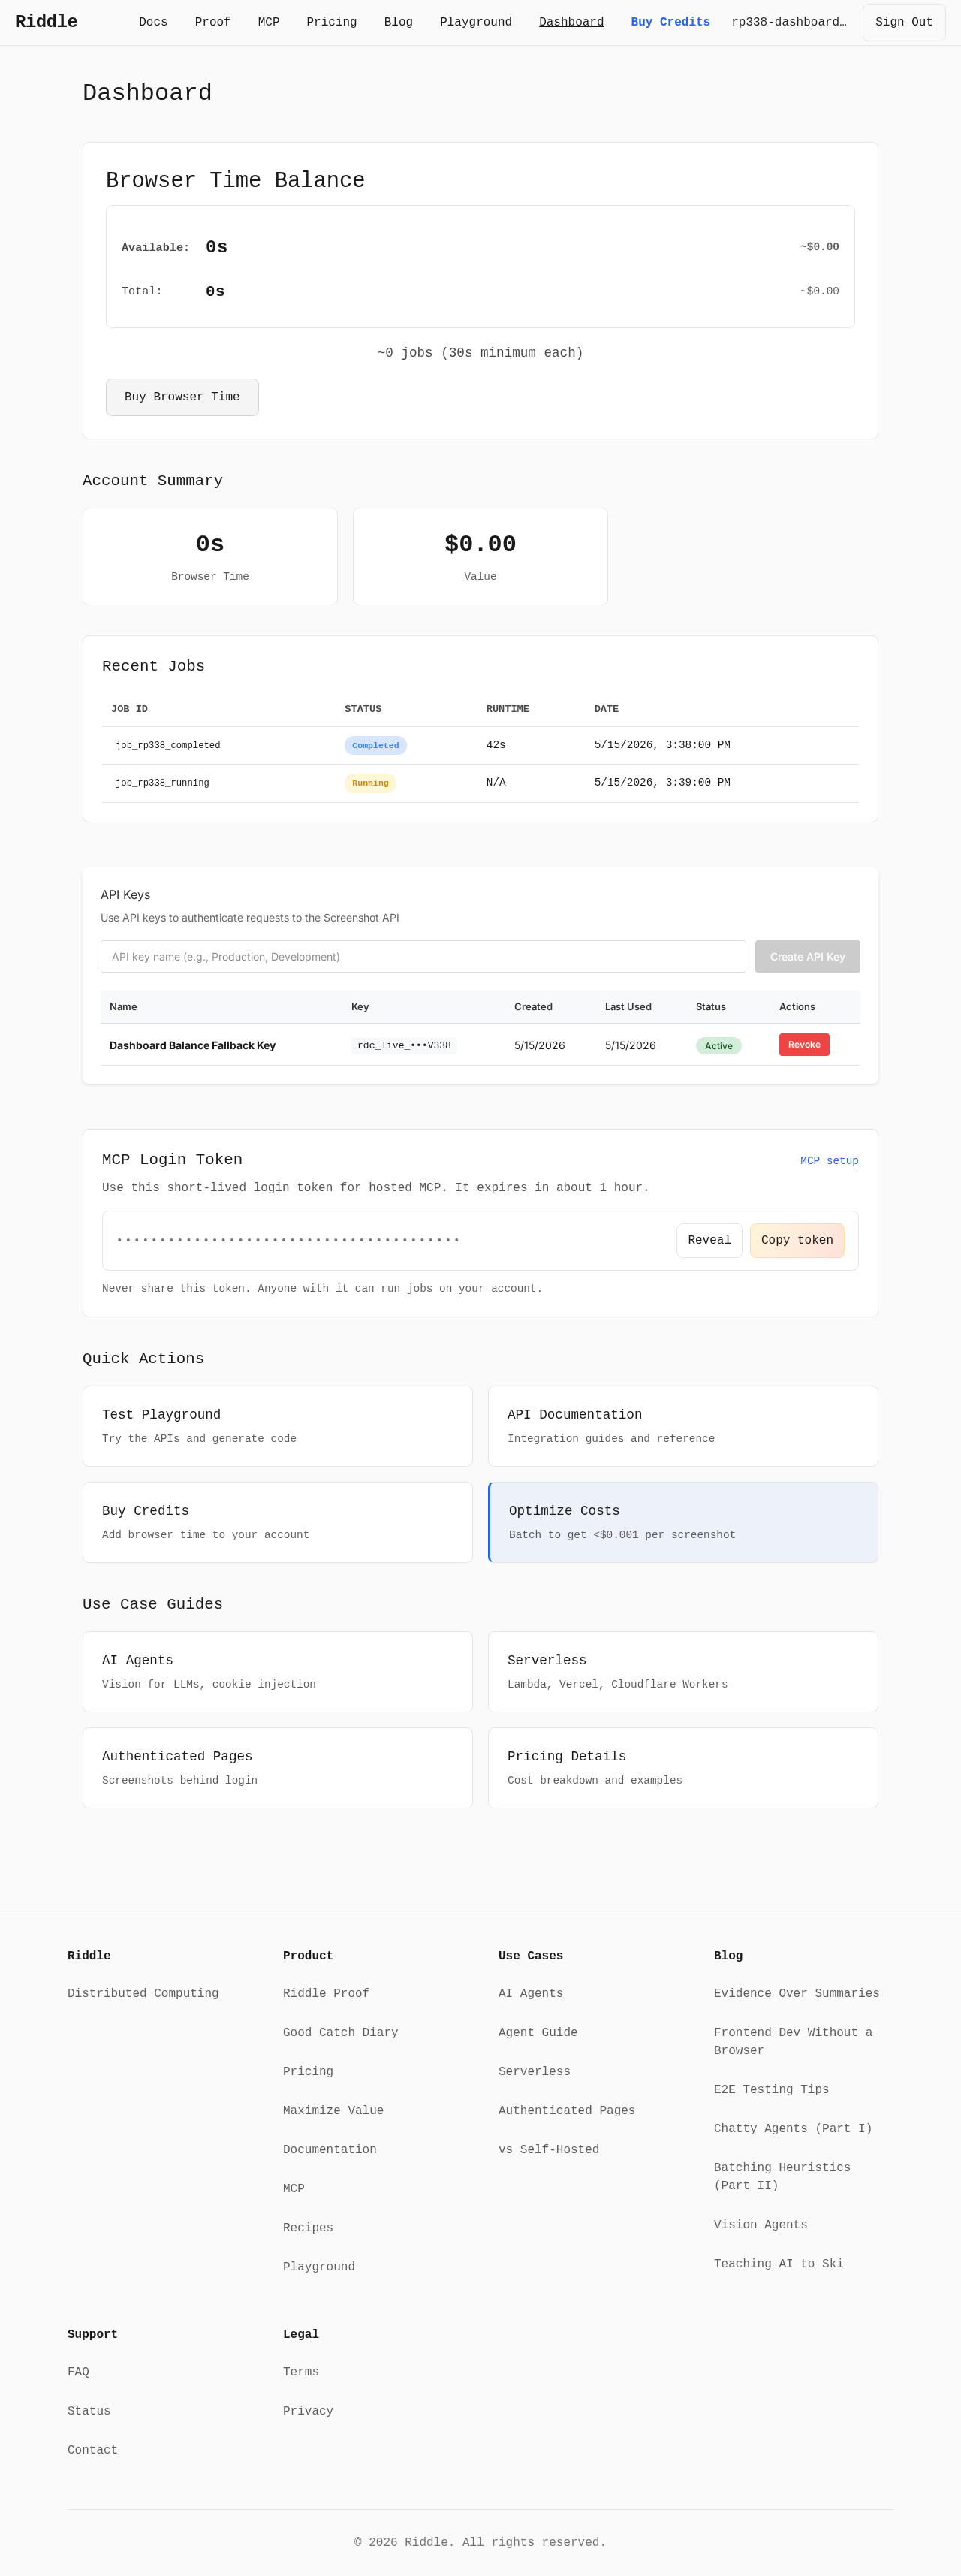Open Chatty Agents (Part I) post
The width and height of the screenshot is (961, 2576).
coord(793,2128)
